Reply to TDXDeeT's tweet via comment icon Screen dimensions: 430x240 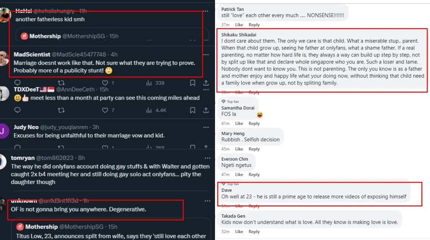(x=17, y=110)
